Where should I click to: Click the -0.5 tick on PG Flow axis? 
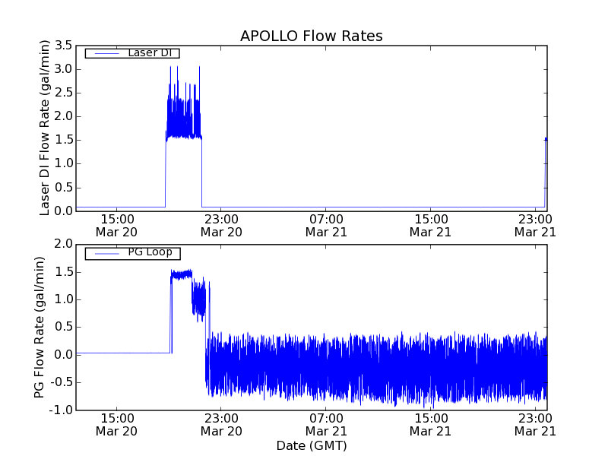click(61, 383)
